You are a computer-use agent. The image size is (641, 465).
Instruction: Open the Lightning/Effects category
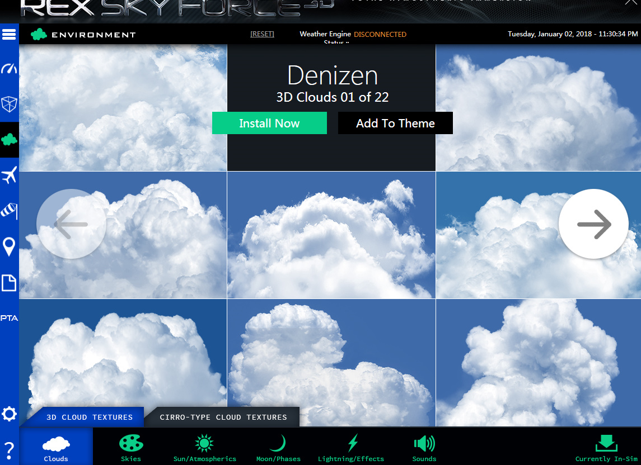(351, 448)
